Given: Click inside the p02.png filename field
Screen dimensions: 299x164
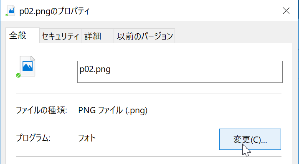Looking at the screenshot, I should click(180, 72).
